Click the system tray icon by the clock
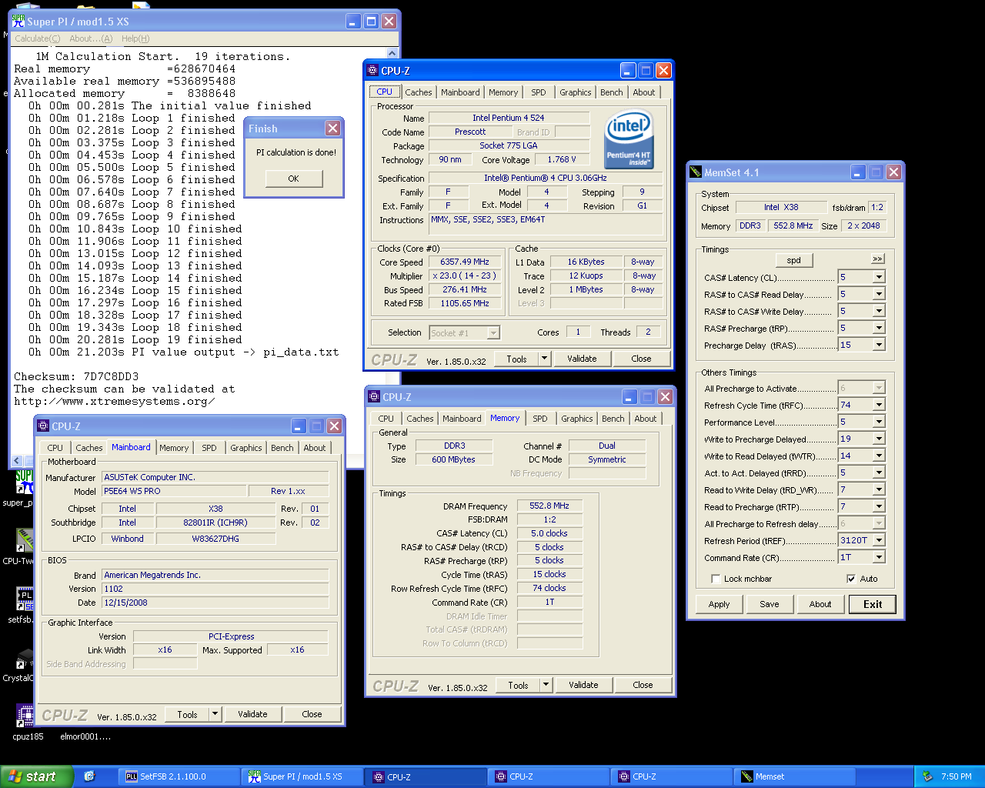985x788 pixels. pos(927,776)
